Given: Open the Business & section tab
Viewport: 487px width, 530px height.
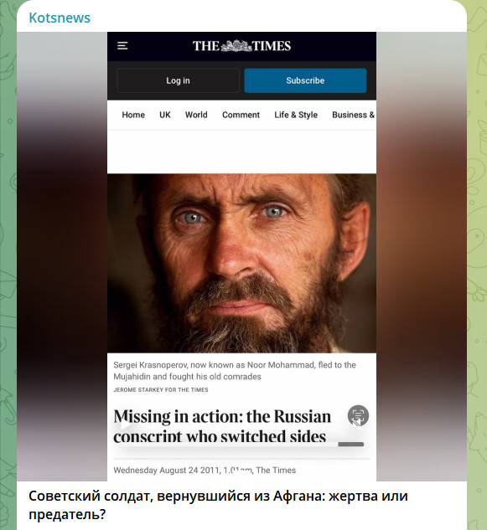Looking at the screenshot, I should pyautogui.click(x=354, y=115).
